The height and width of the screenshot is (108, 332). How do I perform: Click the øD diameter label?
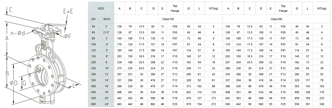14,83
